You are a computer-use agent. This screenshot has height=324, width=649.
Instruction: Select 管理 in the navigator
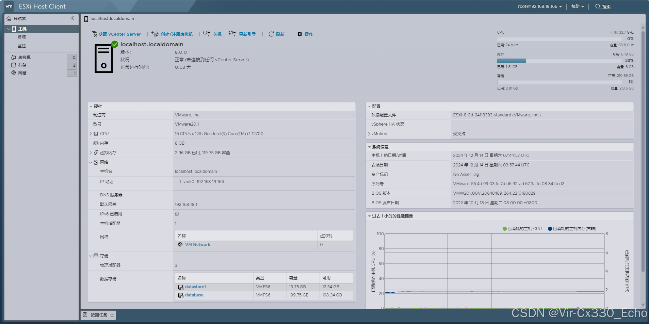coord(22,37)
